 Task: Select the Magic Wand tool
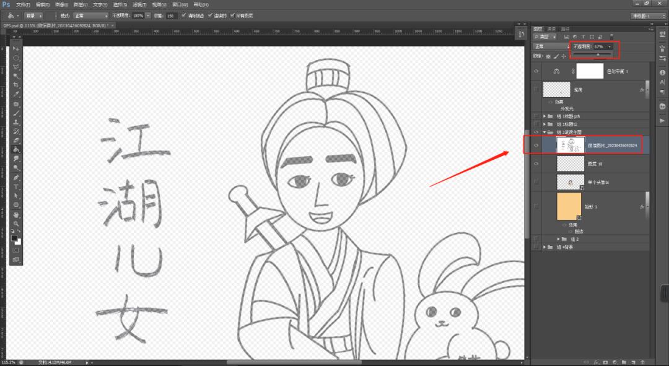(x=16, y=76)
